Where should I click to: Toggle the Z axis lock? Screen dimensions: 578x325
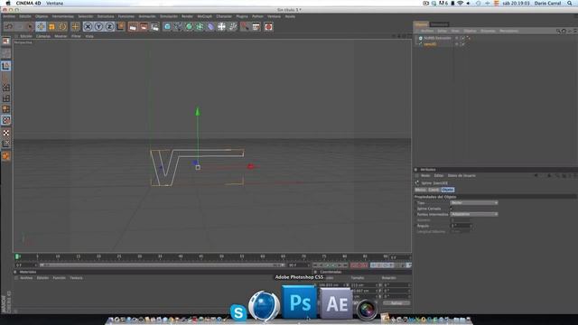pyautogui.click(x=109, y=26)
